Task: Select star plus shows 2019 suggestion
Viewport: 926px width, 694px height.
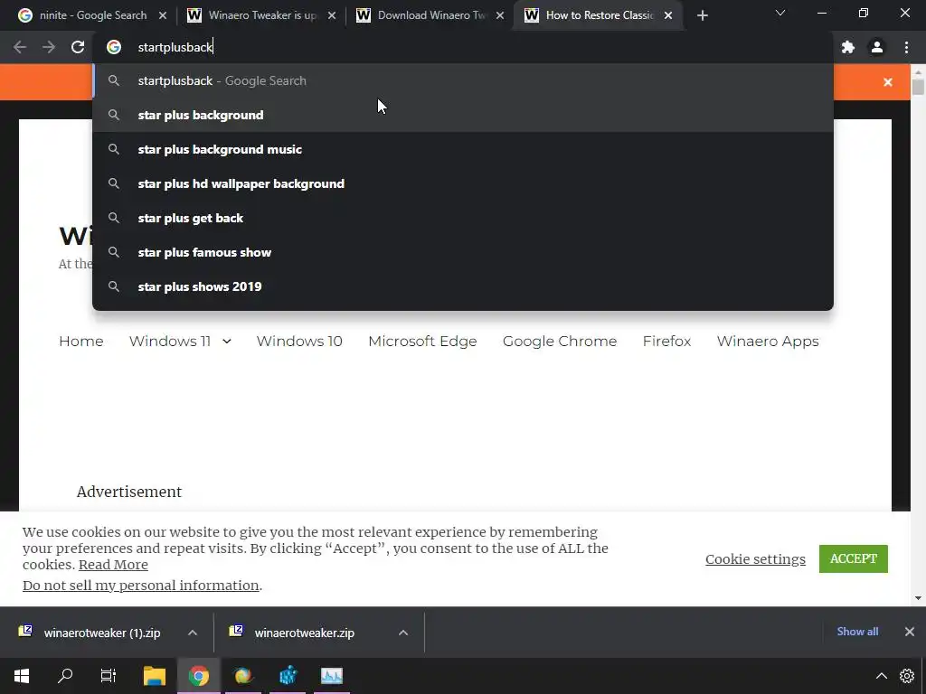Action: [x=462, y=286]
